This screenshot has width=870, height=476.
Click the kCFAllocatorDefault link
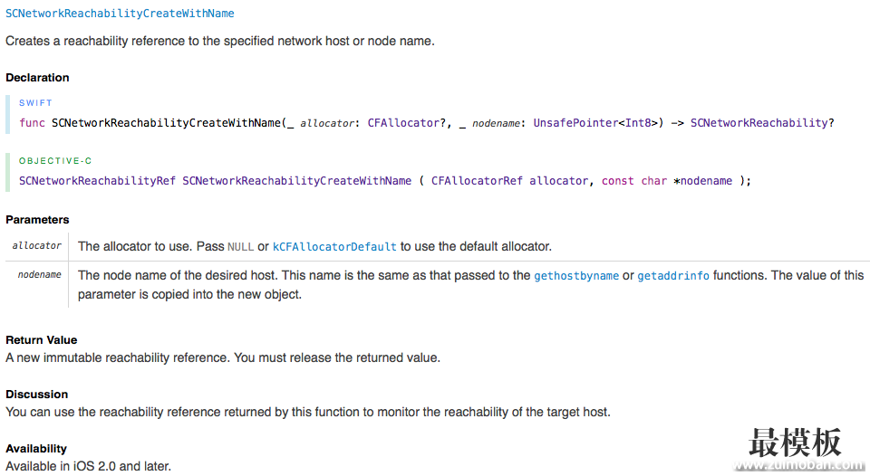pyautogui.click(x=334, y=246)
